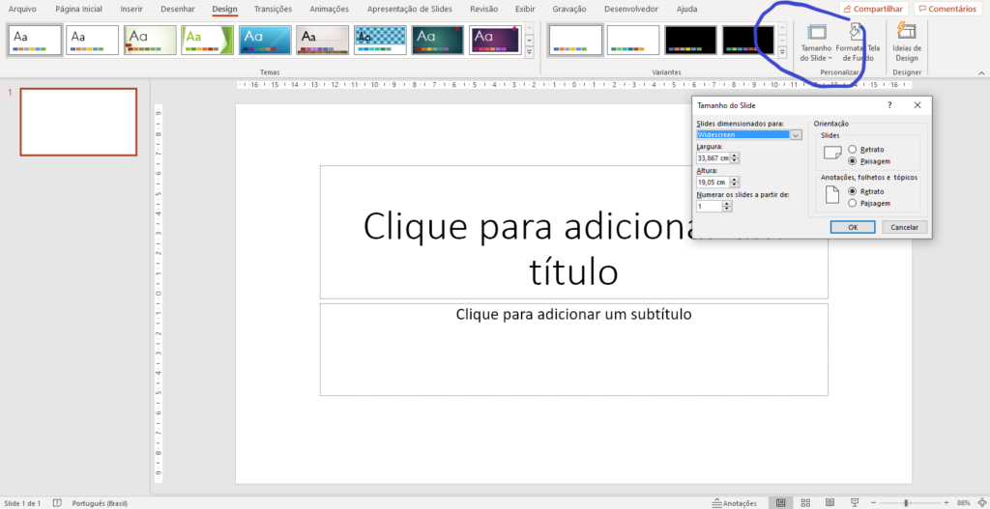This screenshot has height=509, width=990.
Task: Open Ideias de Design
Action: tap(906, 42)
